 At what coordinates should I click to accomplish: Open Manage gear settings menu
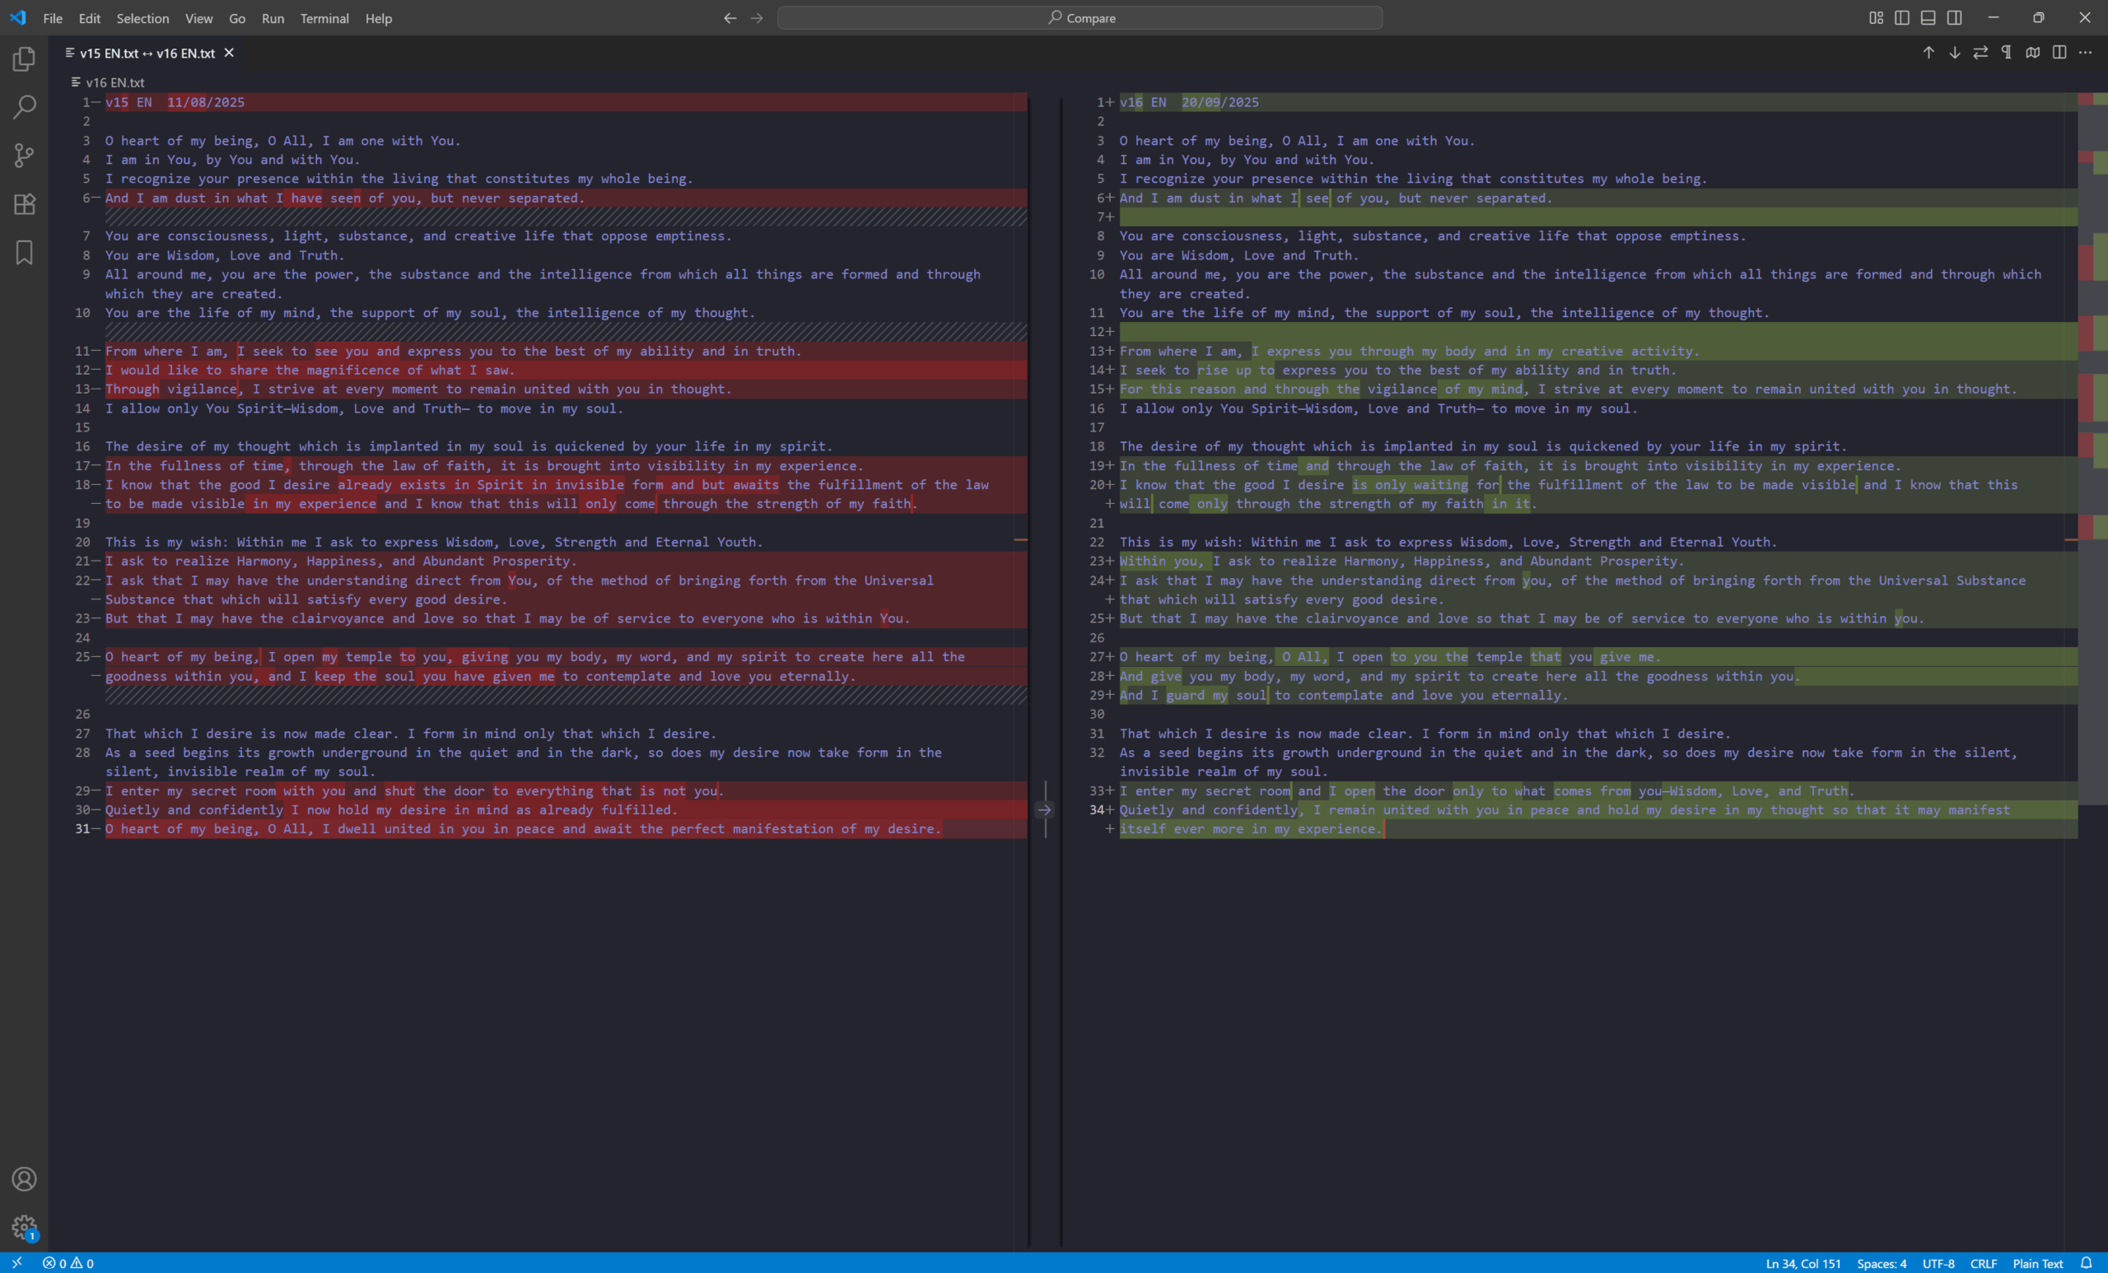coord(24,1228)
